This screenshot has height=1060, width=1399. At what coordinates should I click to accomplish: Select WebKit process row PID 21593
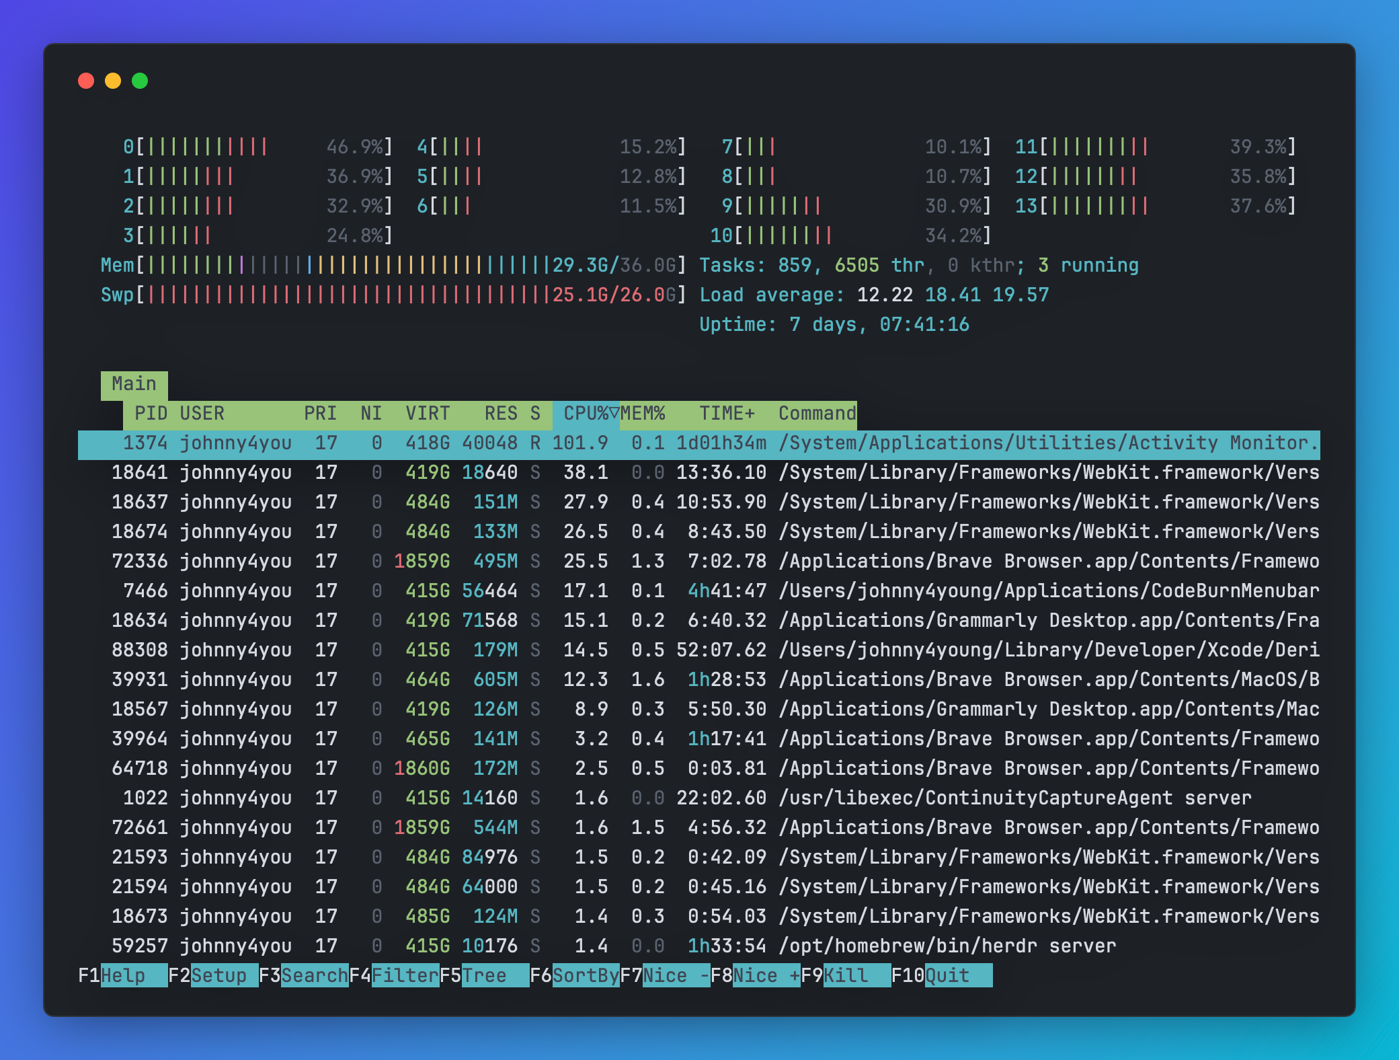[x=699, y=858]
